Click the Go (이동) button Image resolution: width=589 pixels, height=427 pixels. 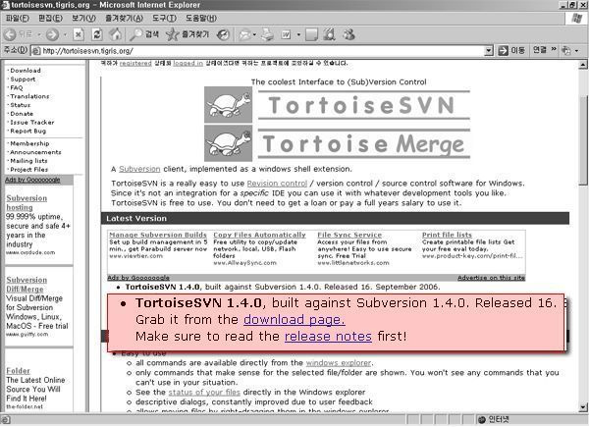(511, 50)
